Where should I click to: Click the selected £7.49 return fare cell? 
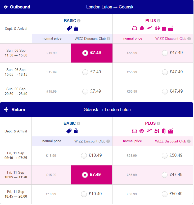coord(92,175)
